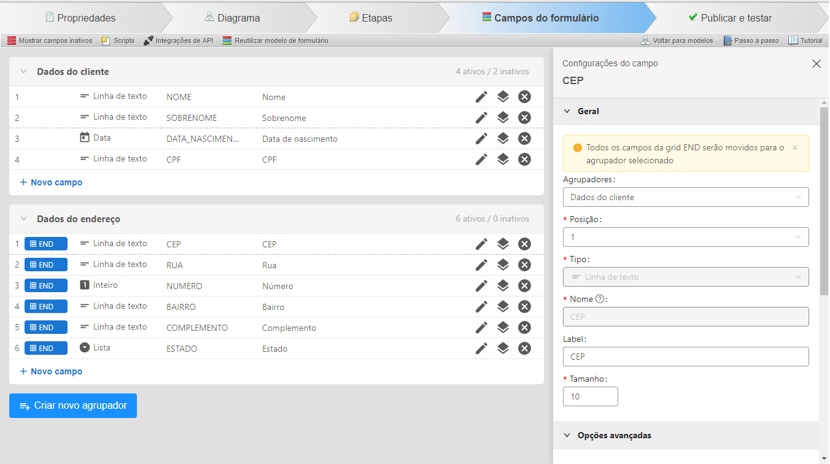
Task: Click the Tamanho input field
Action: point(591,396)
